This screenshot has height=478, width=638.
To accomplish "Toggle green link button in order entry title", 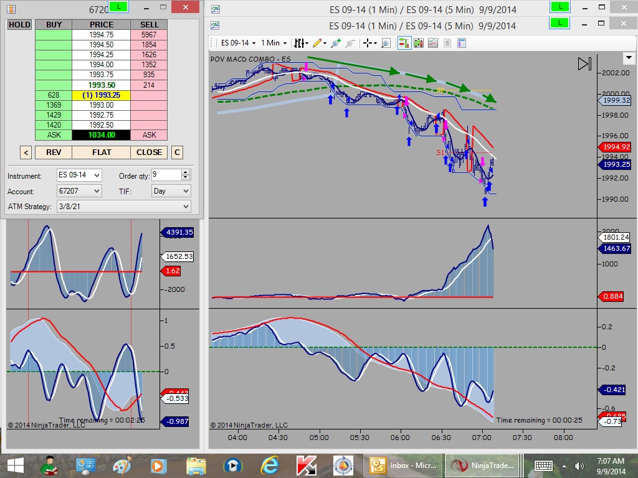I will click(118, 6).
